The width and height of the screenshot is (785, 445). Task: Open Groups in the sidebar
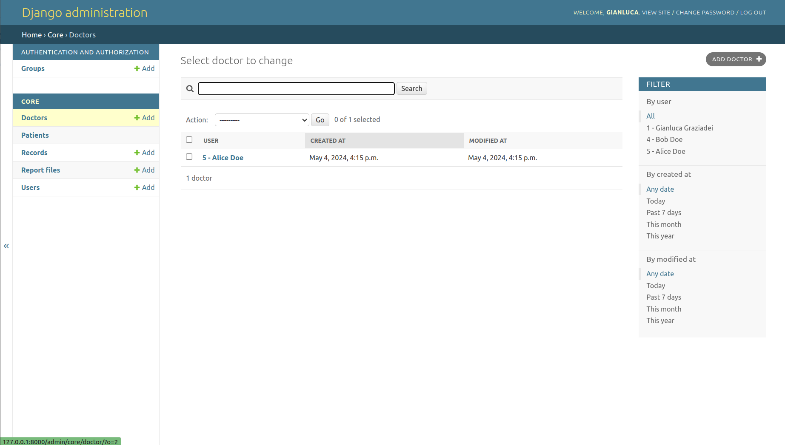[x=33, y=68]
